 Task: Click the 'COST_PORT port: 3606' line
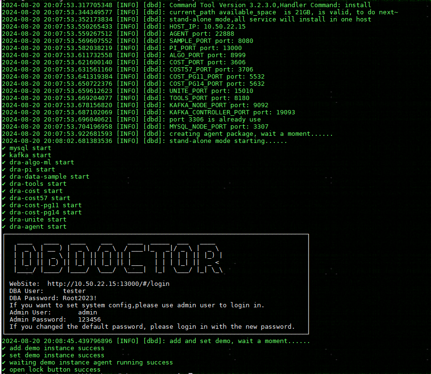pyautogui.click(x=207, y=62)
